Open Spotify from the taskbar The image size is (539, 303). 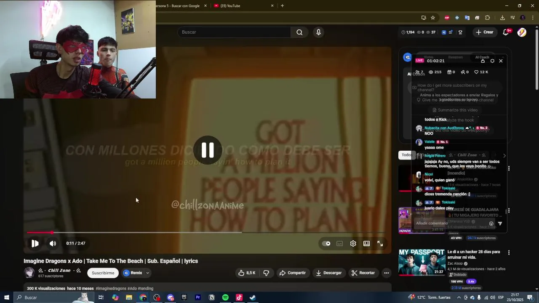click(225, 298)
